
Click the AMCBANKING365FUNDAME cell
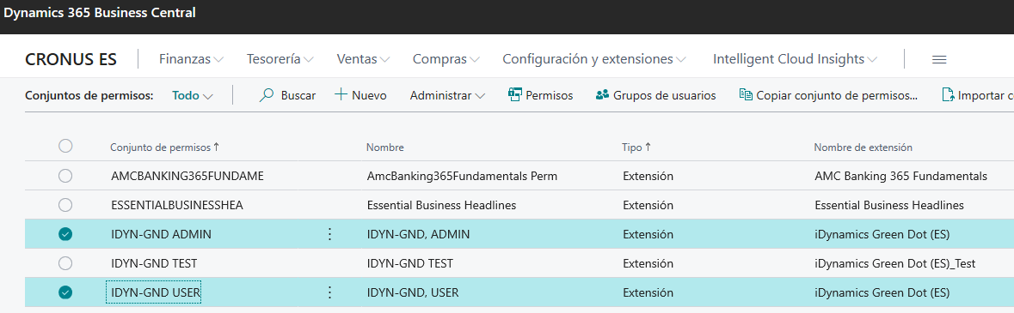(x=187, y=176)
